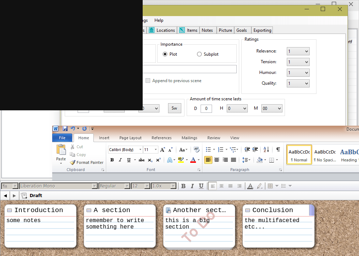Center text in Word ribbon
The image size is (359, 256).
click(217, 160)
